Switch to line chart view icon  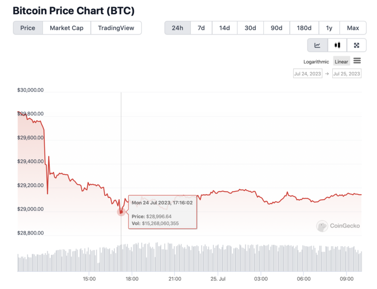tap(318, 45)
